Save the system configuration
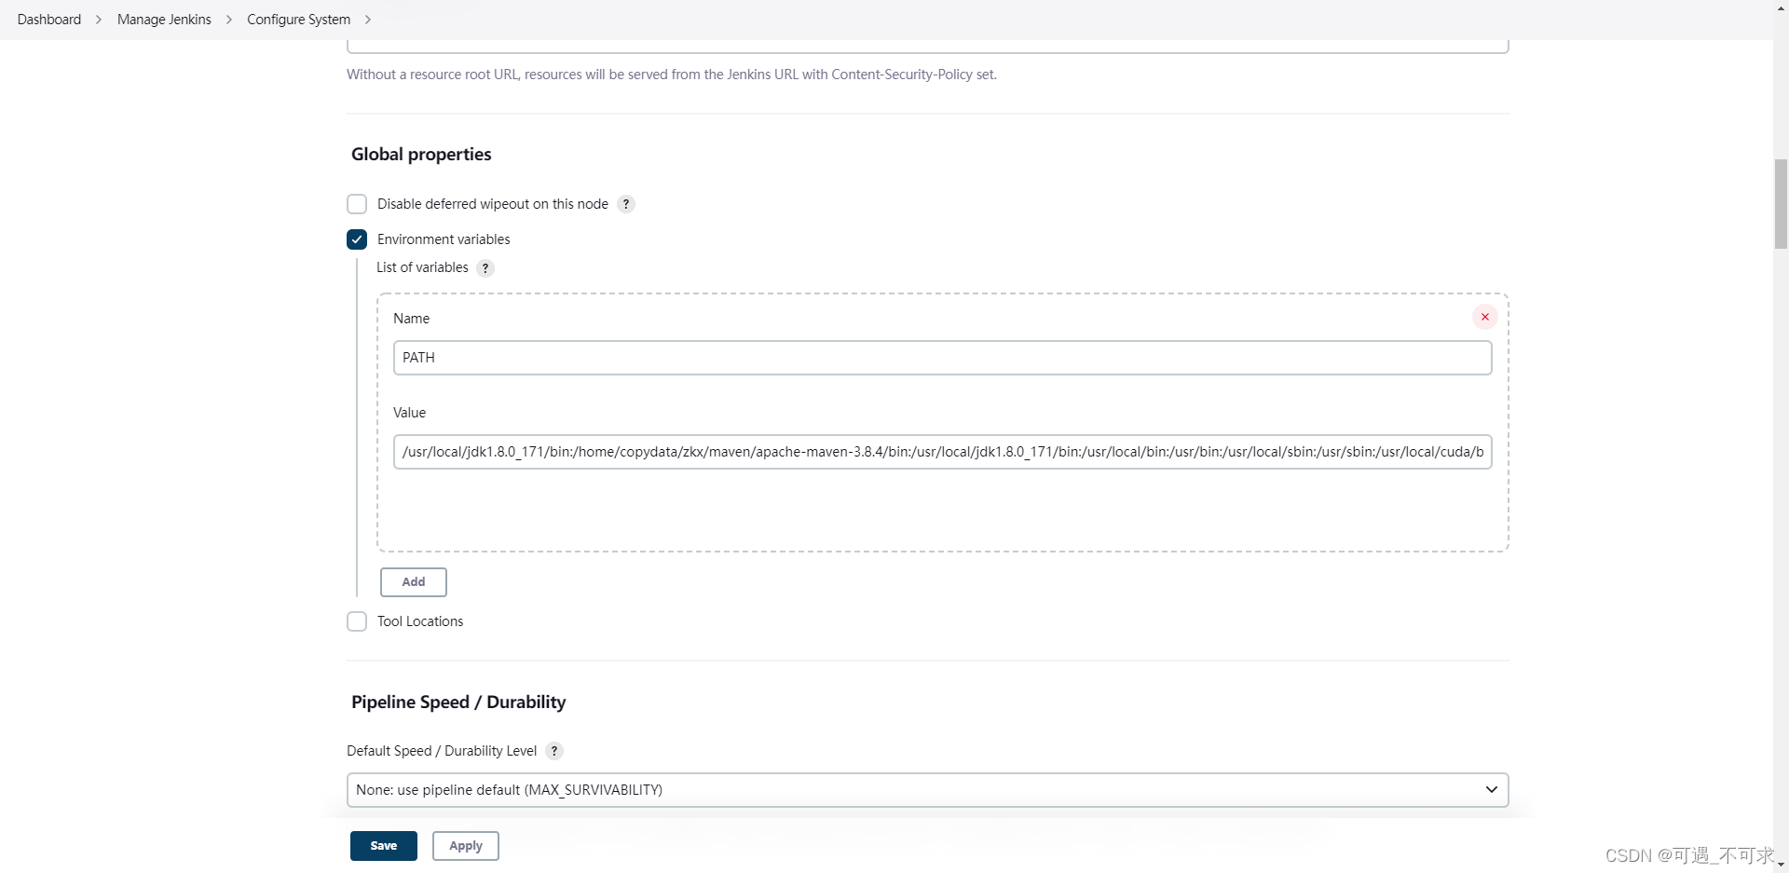The image size is (1789, 873). click(x=384, y=846)
